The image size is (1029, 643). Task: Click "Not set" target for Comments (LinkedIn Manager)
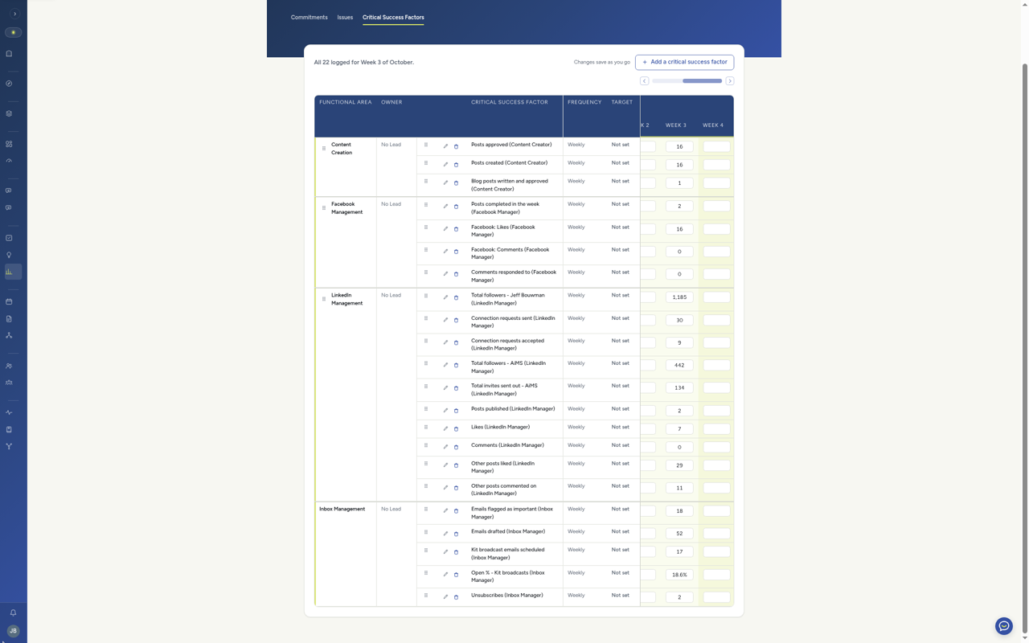pos(621,445)
